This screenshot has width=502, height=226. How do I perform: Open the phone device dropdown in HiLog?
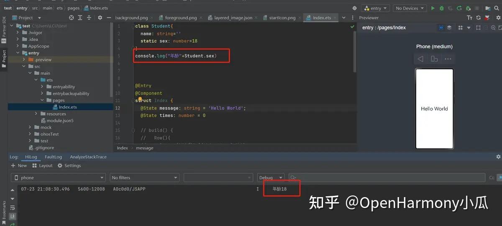tap(58, 178)
